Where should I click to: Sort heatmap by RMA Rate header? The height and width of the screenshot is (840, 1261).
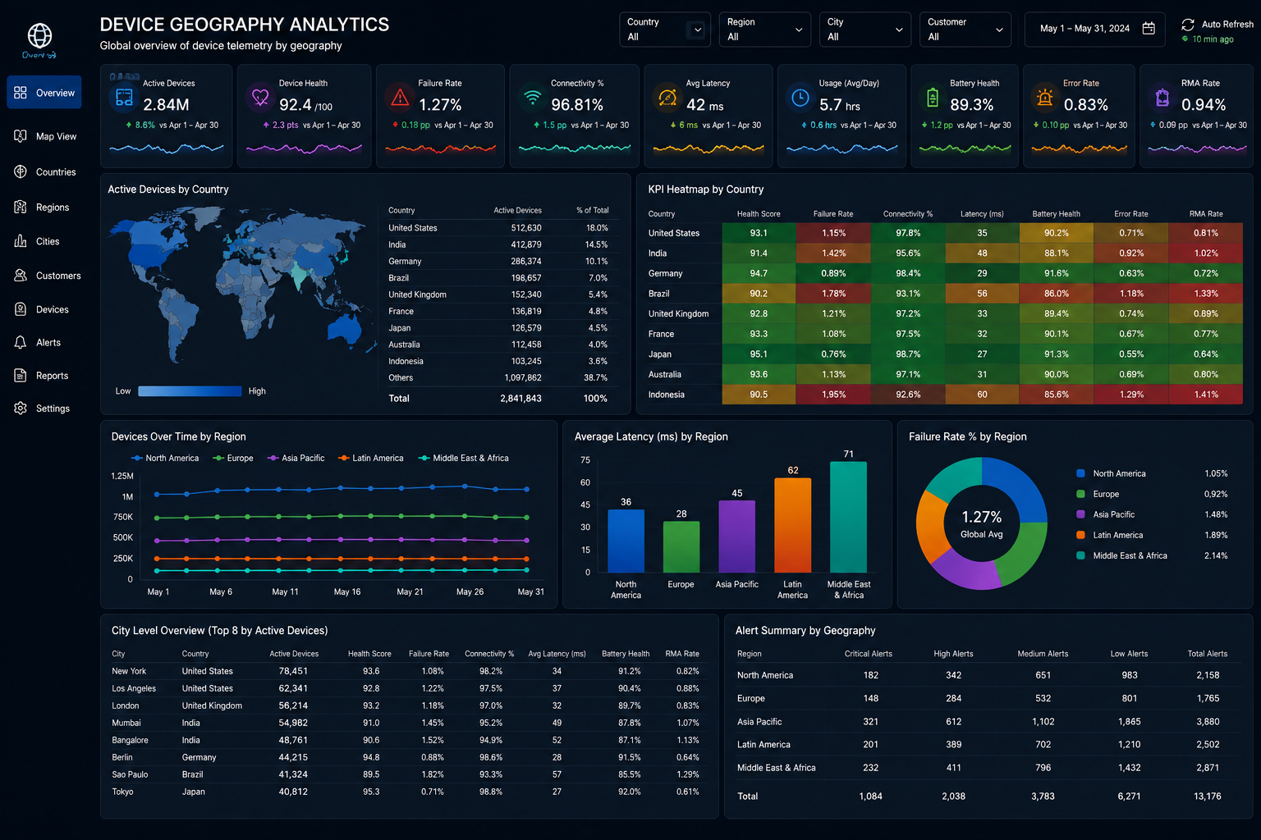tap(1206, 214)
